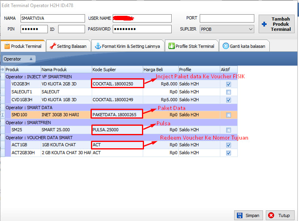Image resolution: width=299 pixels, height=221 pixels.
Task: Click the grid selector asterisk in header corner
Action: 3,69
